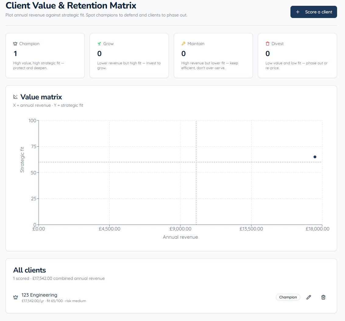Delete 123 Engineering with the trash icon

(x=323, y=297)
